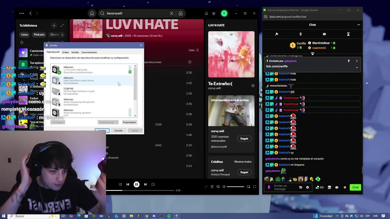The image size is (390, 219).
Task: Select Steam Streaming Speakers device
Action: tap(92, 112)
